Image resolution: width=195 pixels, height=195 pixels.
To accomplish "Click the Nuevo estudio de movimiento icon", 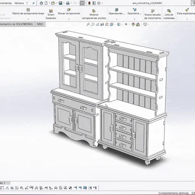I will tap(153, 11).
